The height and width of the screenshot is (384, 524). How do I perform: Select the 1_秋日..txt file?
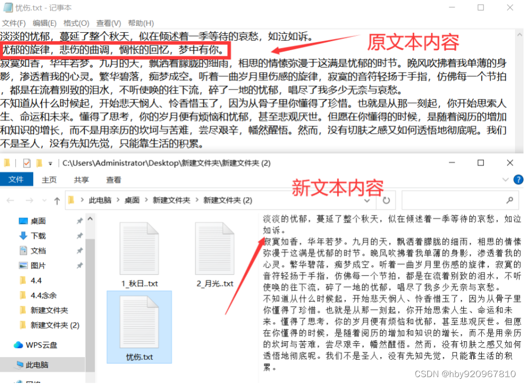[139, 255]
